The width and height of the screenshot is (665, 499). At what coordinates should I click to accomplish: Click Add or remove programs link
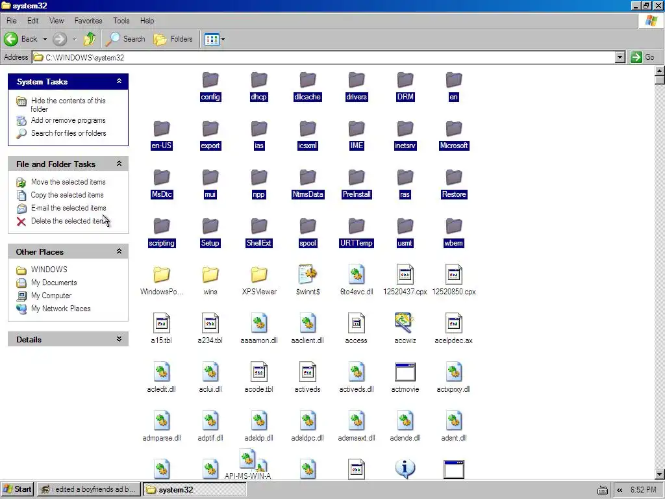[68, 120]
